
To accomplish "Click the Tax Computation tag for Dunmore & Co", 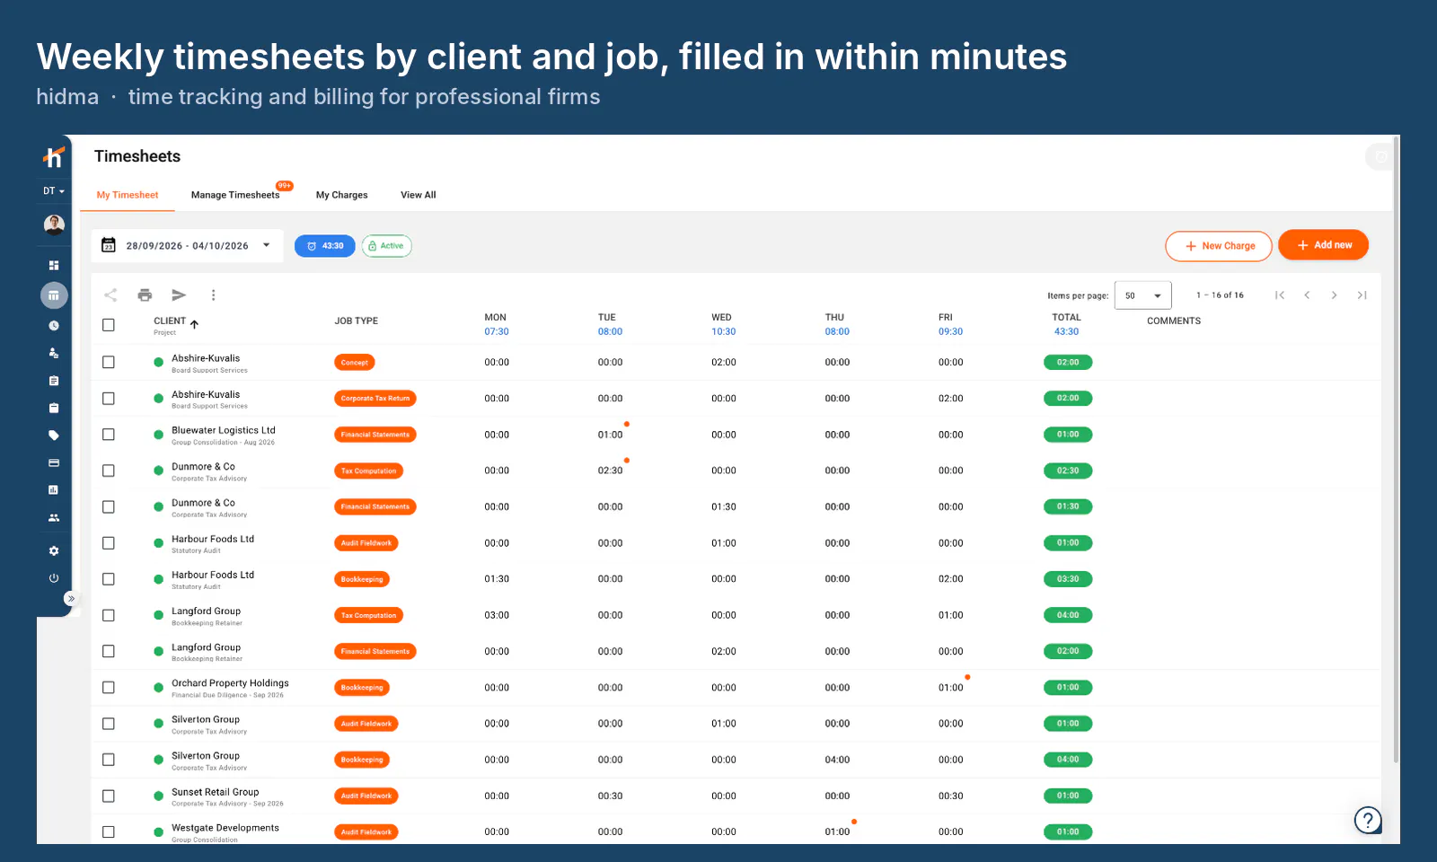I will [x=369, y=471].
